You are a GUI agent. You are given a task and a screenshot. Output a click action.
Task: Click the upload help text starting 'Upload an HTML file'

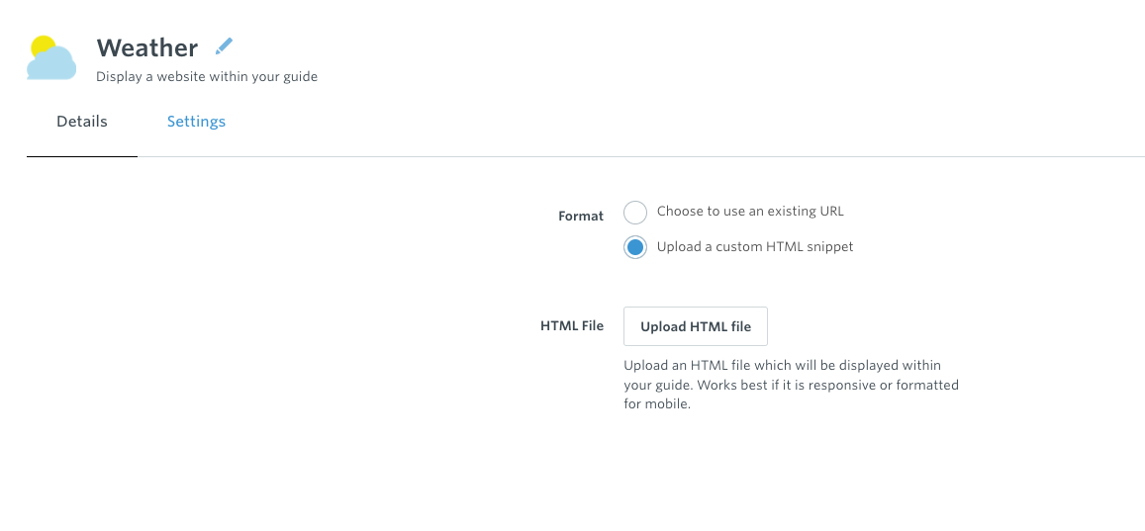pyautogui.click(x=791, y=385)
